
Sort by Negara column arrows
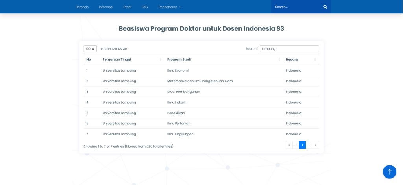pyautogui.click(x=315, y=59)
